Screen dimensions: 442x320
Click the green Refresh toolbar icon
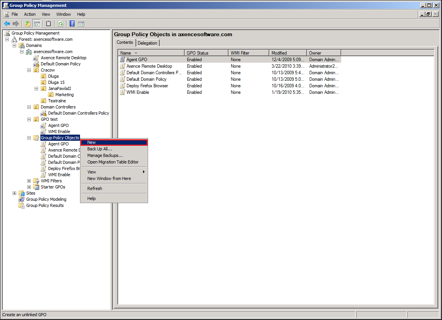pos(60,23)
